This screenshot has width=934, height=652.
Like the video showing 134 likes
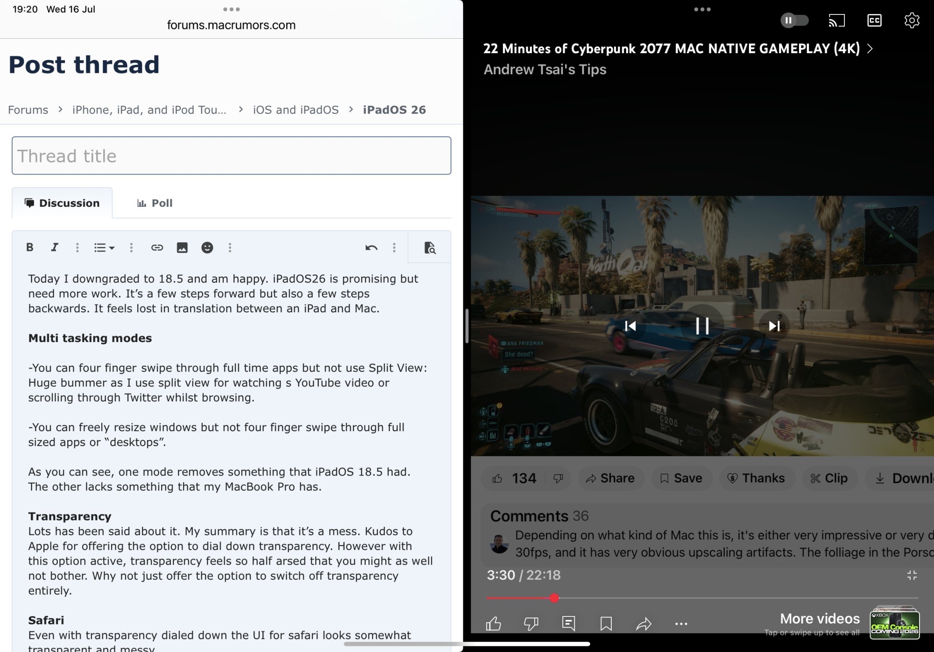click(514, 478)
